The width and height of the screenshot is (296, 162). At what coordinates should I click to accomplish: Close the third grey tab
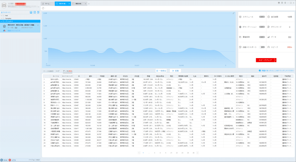tap(85, 4)
